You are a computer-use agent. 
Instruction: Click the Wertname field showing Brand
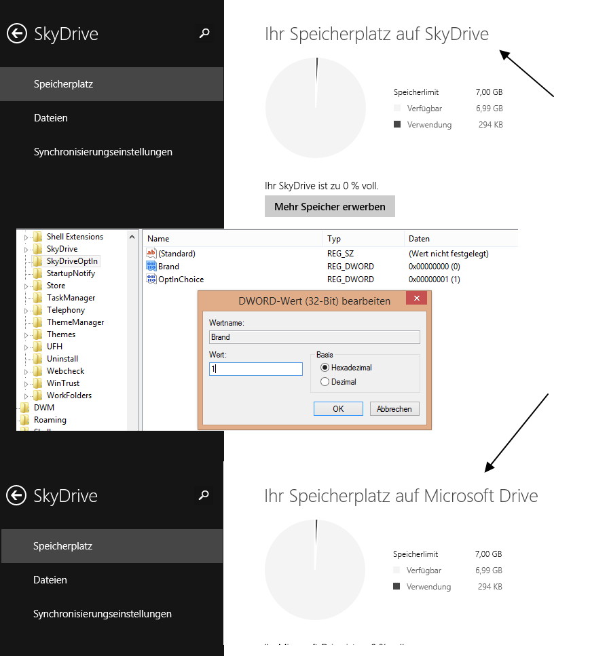[x=314, y=337]
